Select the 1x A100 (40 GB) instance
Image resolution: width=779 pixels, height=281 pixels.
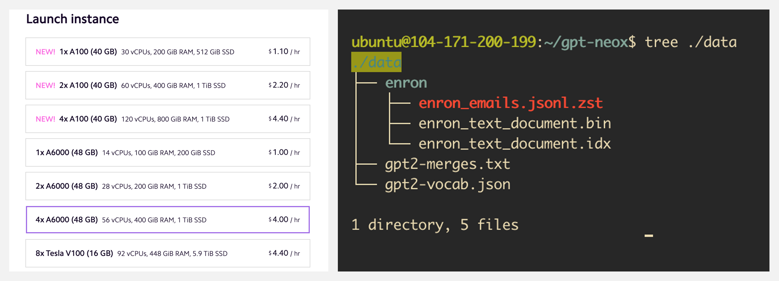[x=168, y=52]
